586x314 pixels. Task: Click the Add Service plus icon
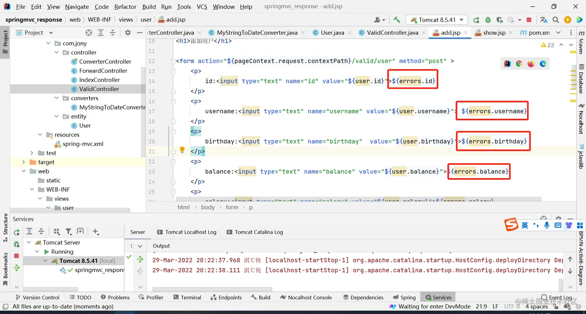click(x=96, y=231)
